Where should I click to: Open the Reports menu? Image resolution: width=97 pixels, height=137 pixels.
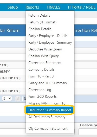32,7
